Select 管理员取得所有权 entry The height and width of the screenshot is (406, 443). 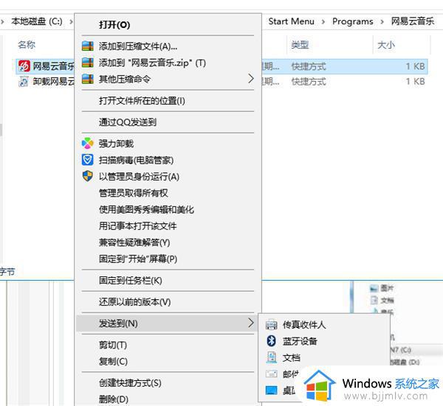pos(134,193)
